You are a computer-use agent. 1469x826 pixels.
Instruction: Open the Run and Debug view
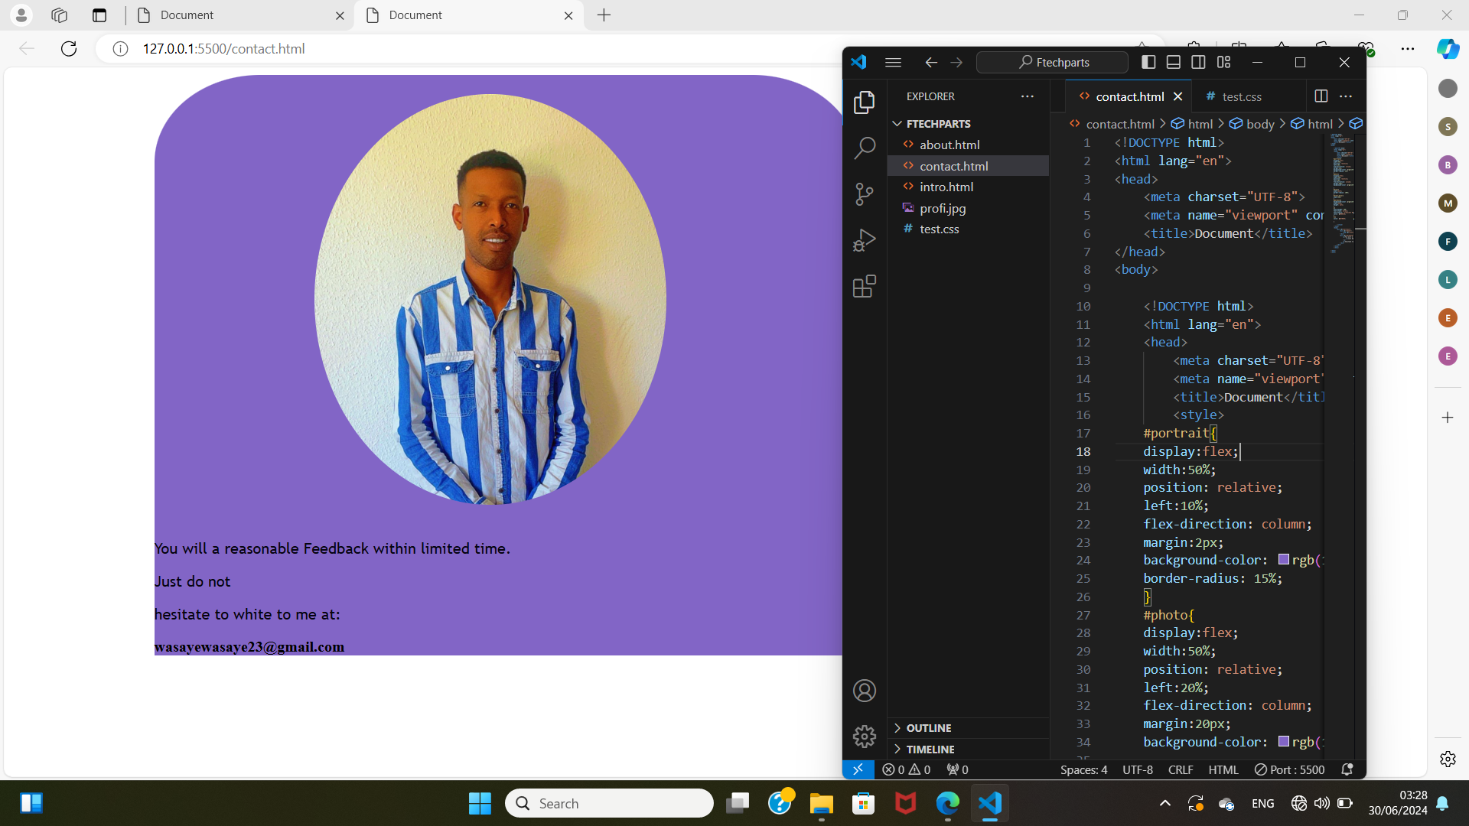(x=865, y=241)
